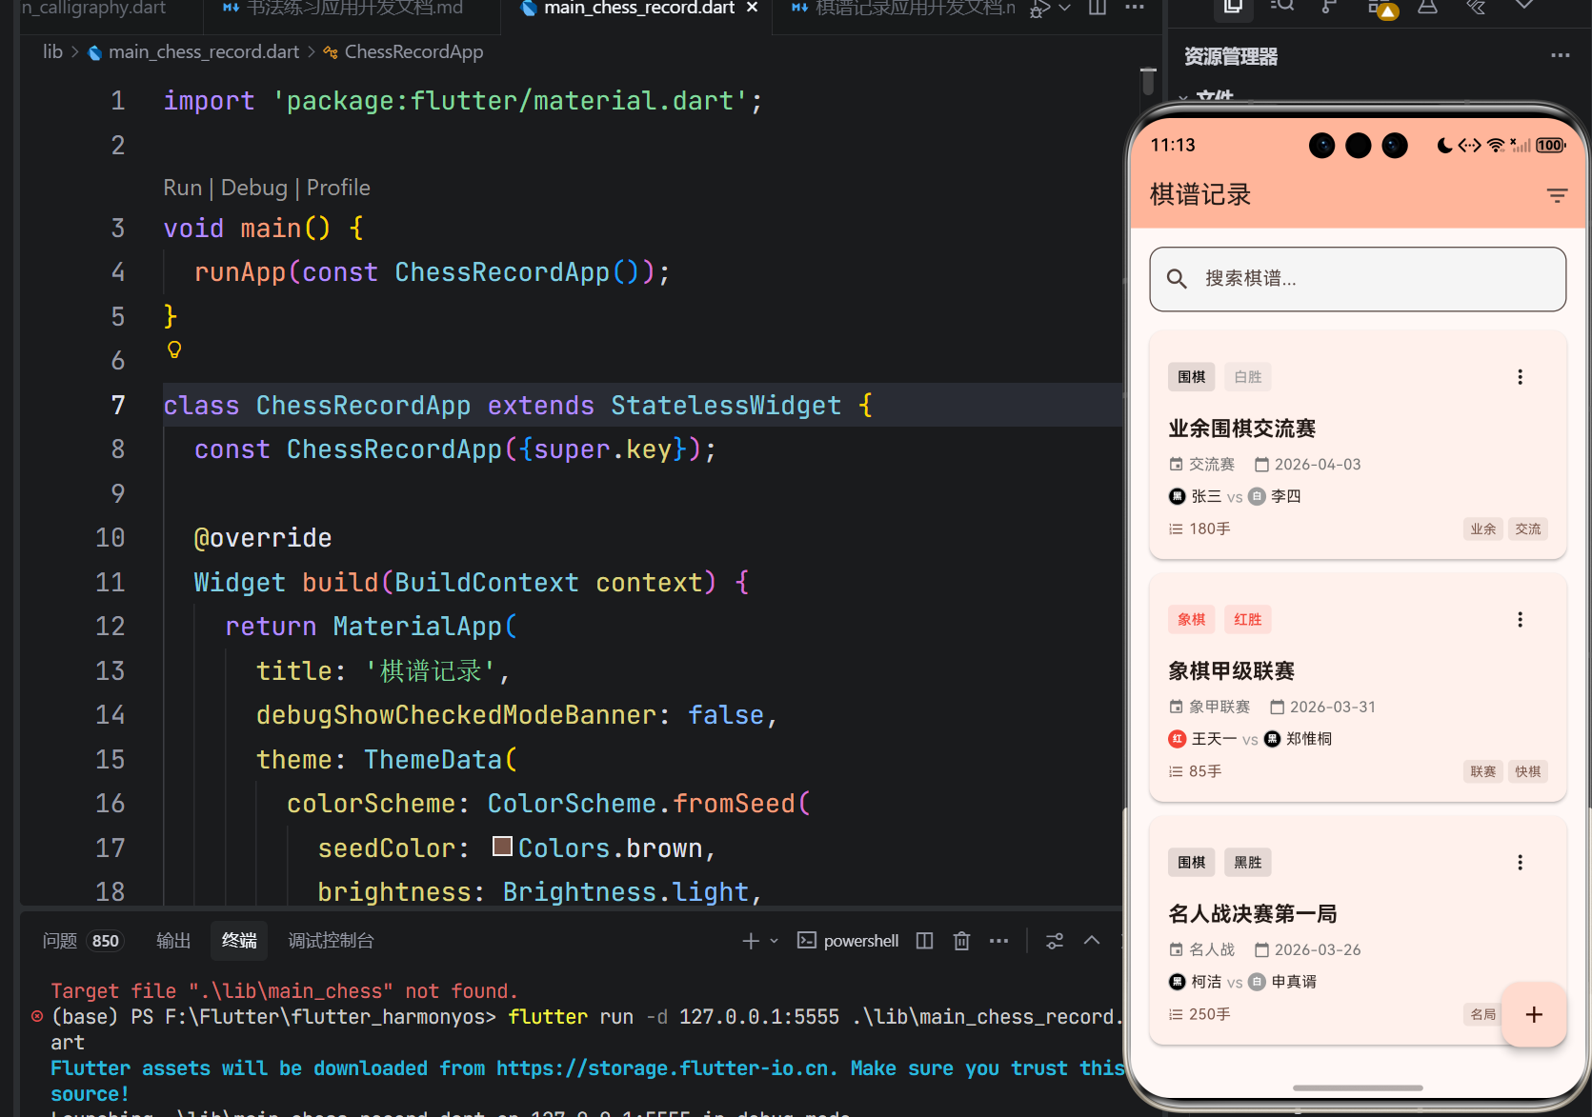
Task: Open the 名人战决赛第一局 record card
Action: coord(1358,930)
